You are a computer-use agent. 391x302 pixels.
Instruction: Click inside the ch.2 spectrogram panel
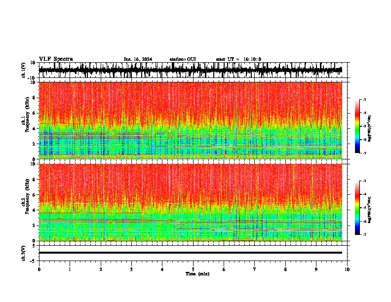190,202
